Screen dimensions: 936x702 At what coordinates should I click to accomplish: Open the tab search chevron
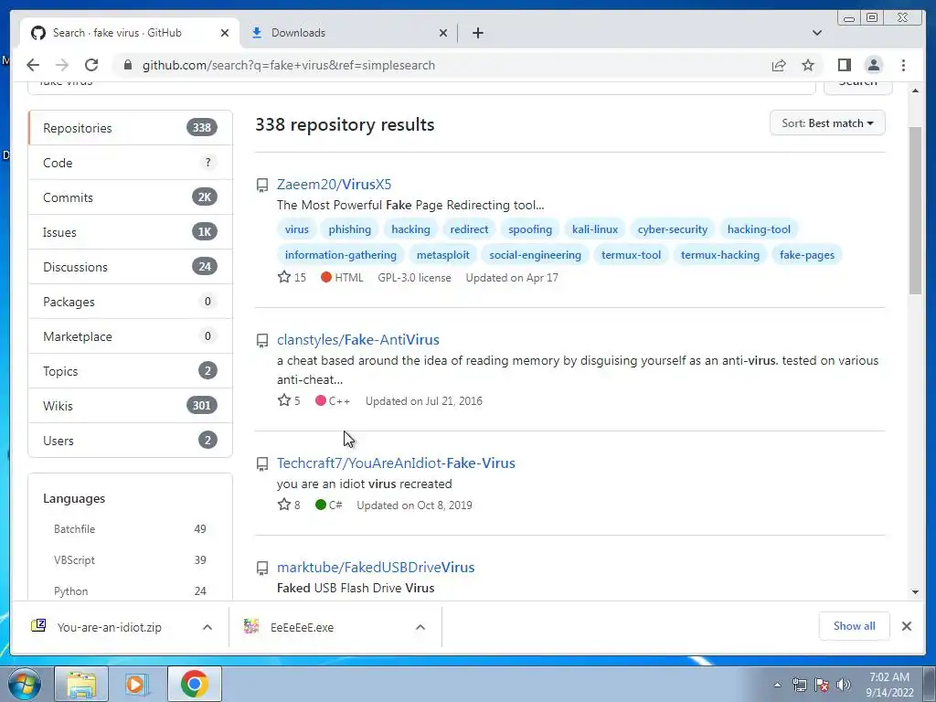coord(817,33)
